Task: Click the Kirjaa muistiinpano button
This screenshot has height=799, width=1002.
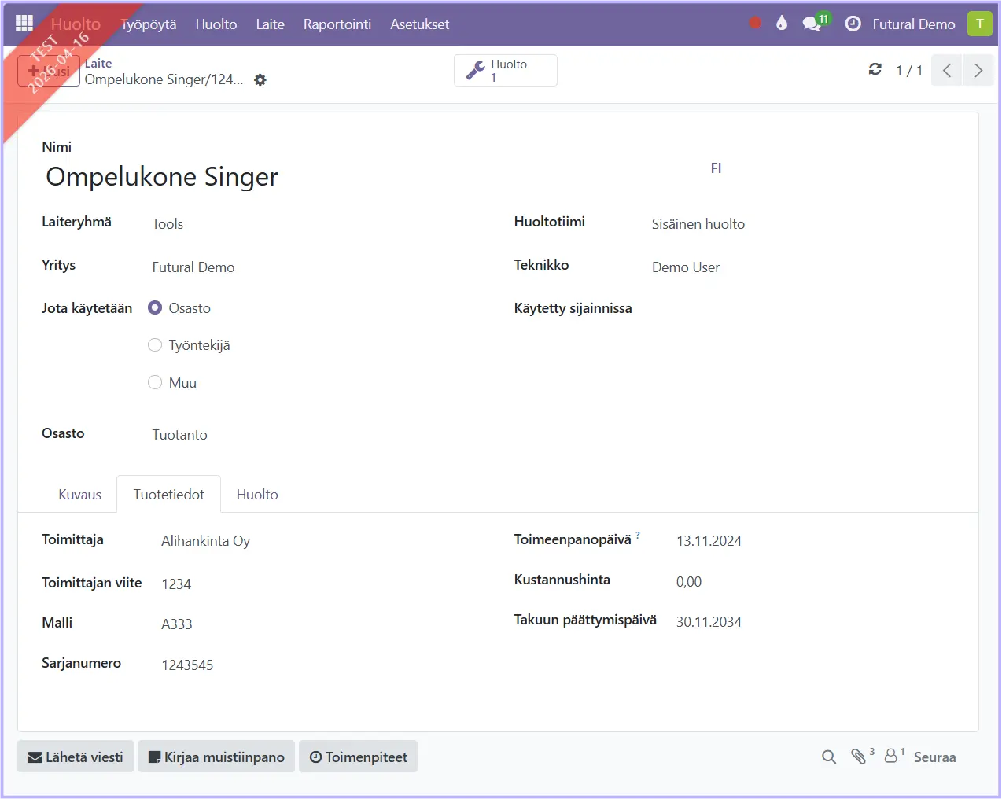Action: click(216, 757)
